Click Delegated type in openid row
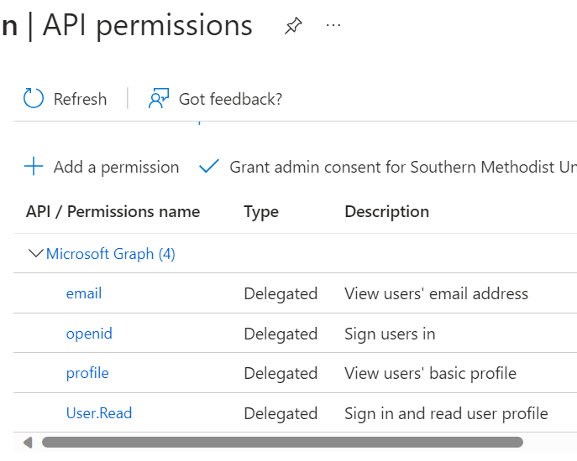This screenshot has height=461, width=577. click(281, 334)
